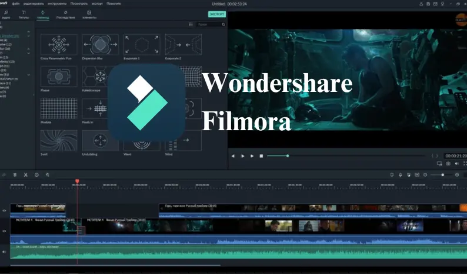Click the zoom-to-fit timeline icon
This screenshot has width=467, height=274.
click(417, 175)
